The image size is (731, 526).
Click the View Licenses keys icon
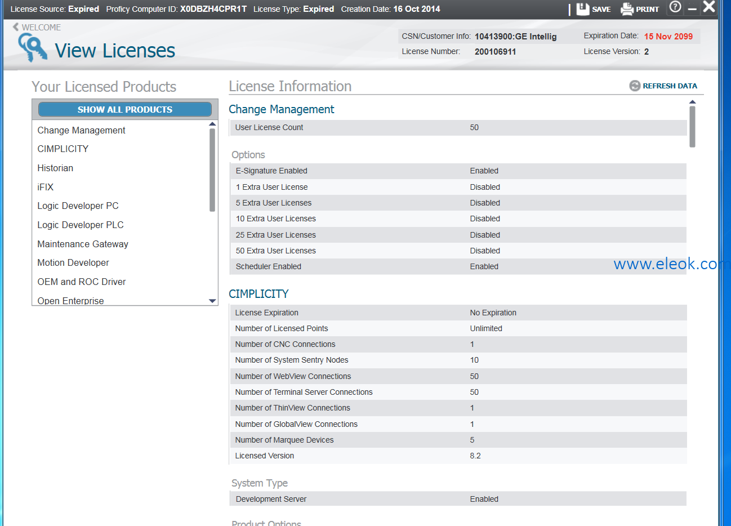point(32,47)
